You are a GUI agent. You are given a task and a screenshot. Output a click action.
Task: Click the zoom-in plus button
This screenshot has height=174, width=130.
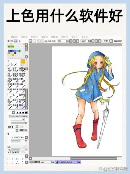tap(74, 41)
